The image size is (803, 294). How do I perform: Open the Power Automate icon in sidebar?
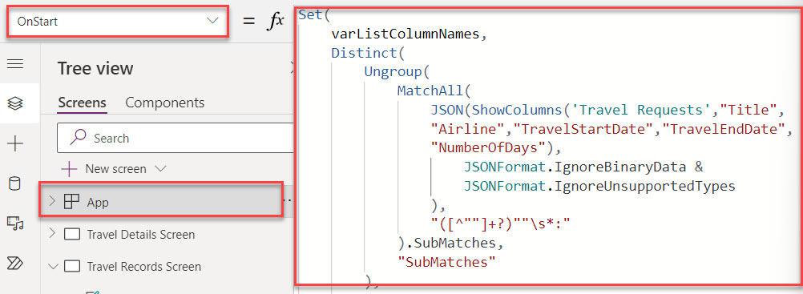click(15, 264)
